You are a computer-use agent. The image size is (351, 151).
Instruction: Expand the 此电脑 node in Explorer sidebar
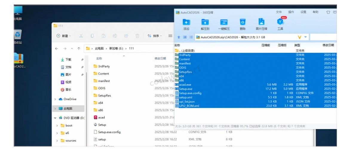pyautogui.click(x=55, y=109)
